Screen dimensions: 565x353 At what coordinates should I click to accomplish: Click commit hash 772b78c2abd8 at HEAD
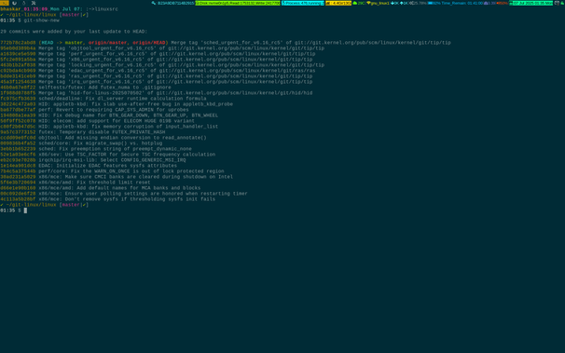(x=18, y=43)
